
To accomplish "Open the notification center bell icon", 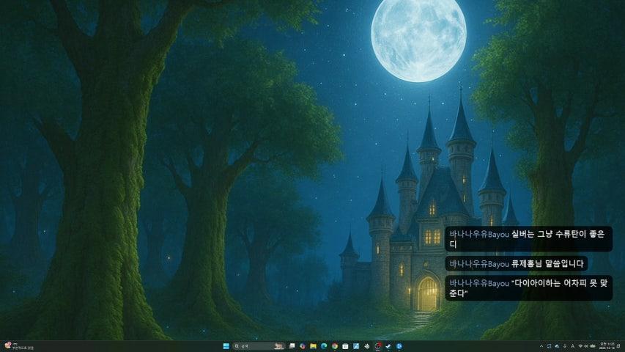I will pyautogui.click(x=619, y=346).
